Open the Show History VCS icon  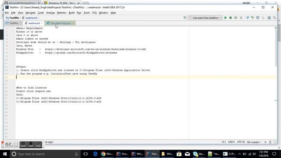(258, 18)
